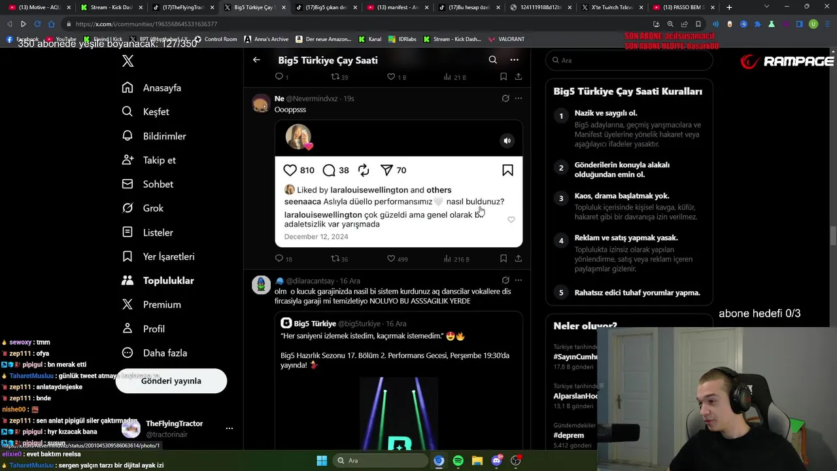Bookmark the Ne Ooopsss post
The image size is (837, 471).
pos(504,258)
